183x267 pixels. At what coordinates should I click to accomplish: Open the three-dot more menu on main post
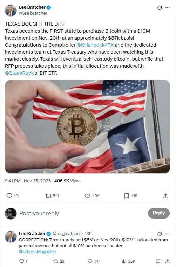click(168, 8)
